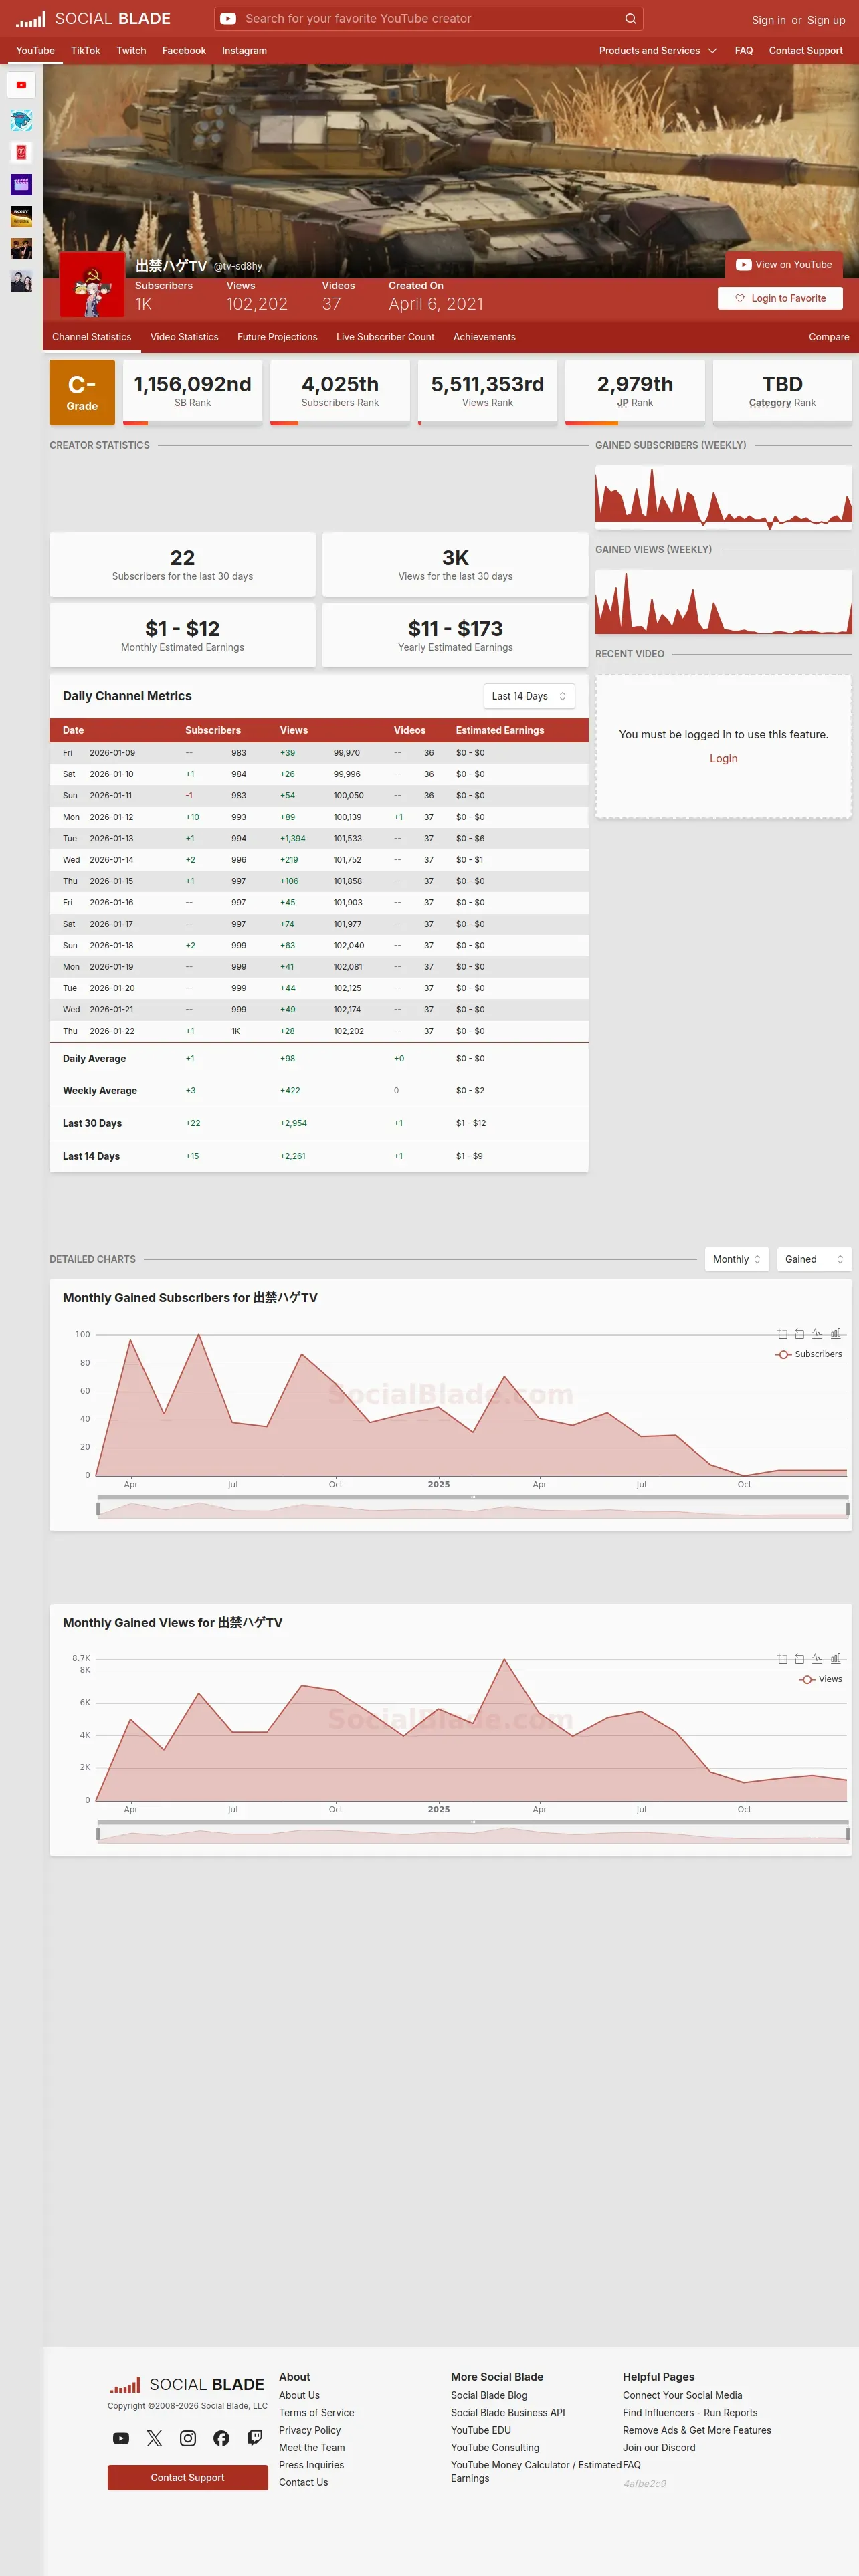Switch Monthly Gained Subscribers chart to line view
This screenshot has width=859, height=2576.
[x=817, y=1334]
